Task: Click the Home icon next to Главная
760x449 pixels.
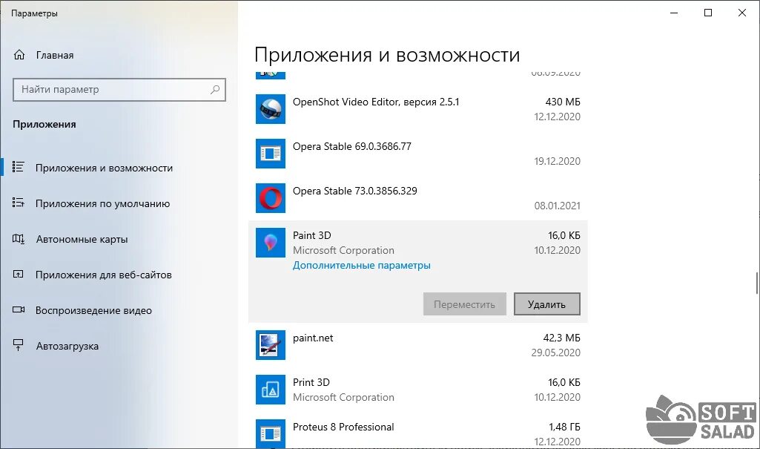Action: (19, 55)
